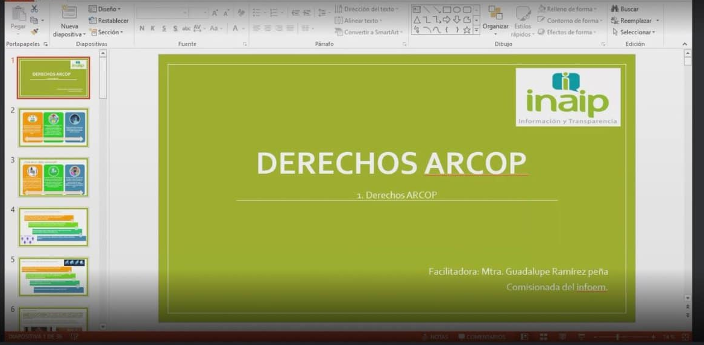Image resolution: width=704 pixels, height=345 pixels.
Task: Toggle the COMENTARIOS pane in status bar
Action: pos(482,337)
